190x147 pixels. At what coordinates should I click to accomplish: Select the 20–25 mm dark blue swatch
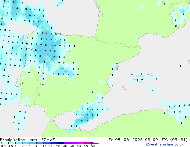pyautogui.click(x=53, y=143)
